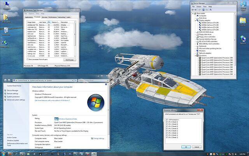
Task: Open the Network desktop icon
Action: (x=243, y=39)
